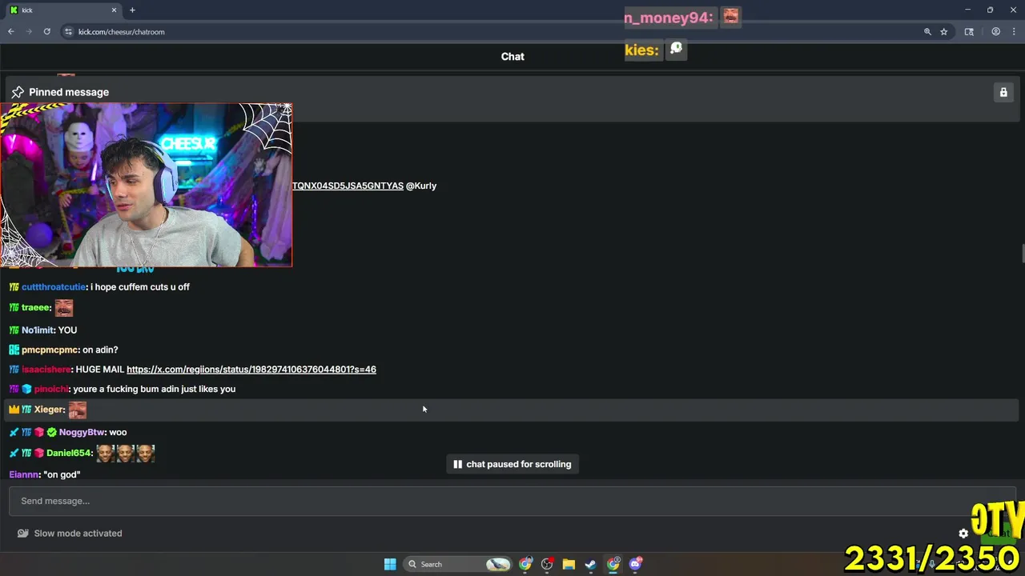Viewport: 1025px width, 576px height.
Task: Click the crown badge next to Xieger
Action: point(14,410)
